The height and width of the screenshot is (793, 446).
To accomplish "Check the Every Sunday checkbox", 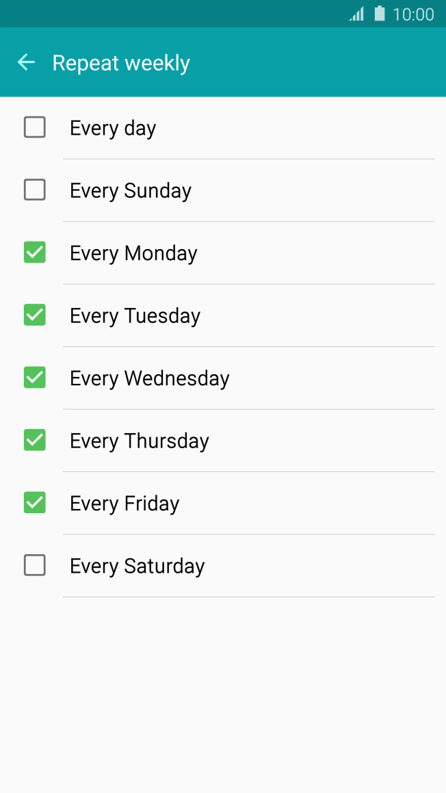I will pos(35,190).
